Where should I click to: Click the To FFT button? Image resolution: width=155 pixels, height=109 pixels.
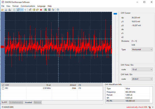pyautogui.click(x=4, y=102)
